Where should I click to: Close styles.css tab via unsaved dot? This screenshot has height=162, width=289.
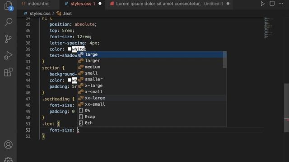click(x=100, y=4)
